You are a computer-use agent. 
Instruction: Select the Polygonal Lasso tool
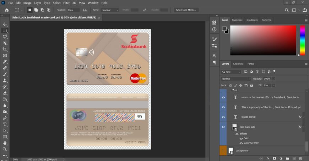5,37
